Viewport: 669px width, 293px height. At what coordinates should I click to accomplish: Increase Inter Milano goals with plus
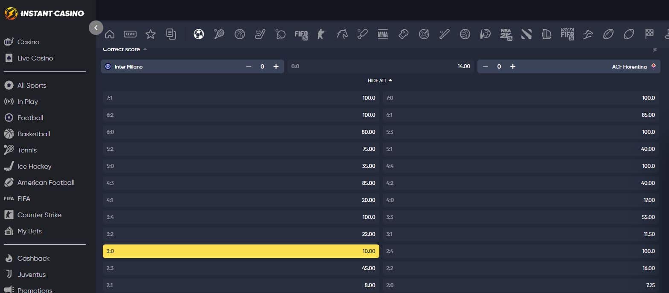click(x=276, y=66)
